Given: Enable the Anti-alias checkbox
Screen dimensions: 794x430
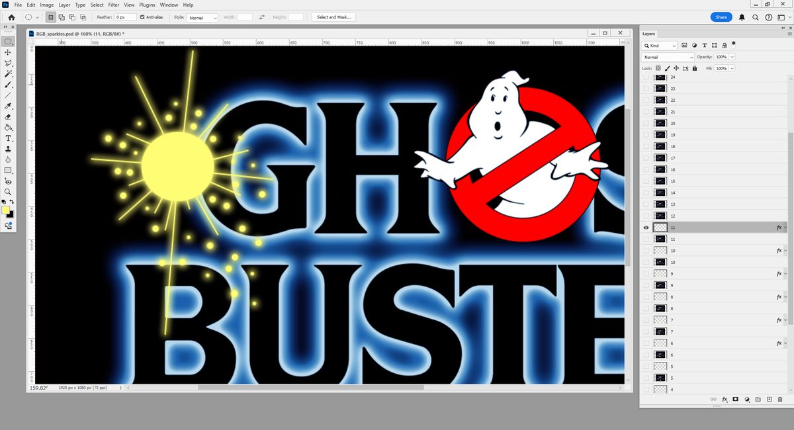Looking at the screenshot, I should point(143,17).
